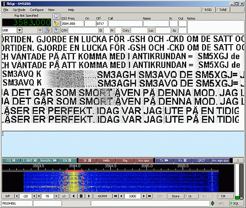
Task: Open frequency list book icon
Action: click(x=47, y=30)
